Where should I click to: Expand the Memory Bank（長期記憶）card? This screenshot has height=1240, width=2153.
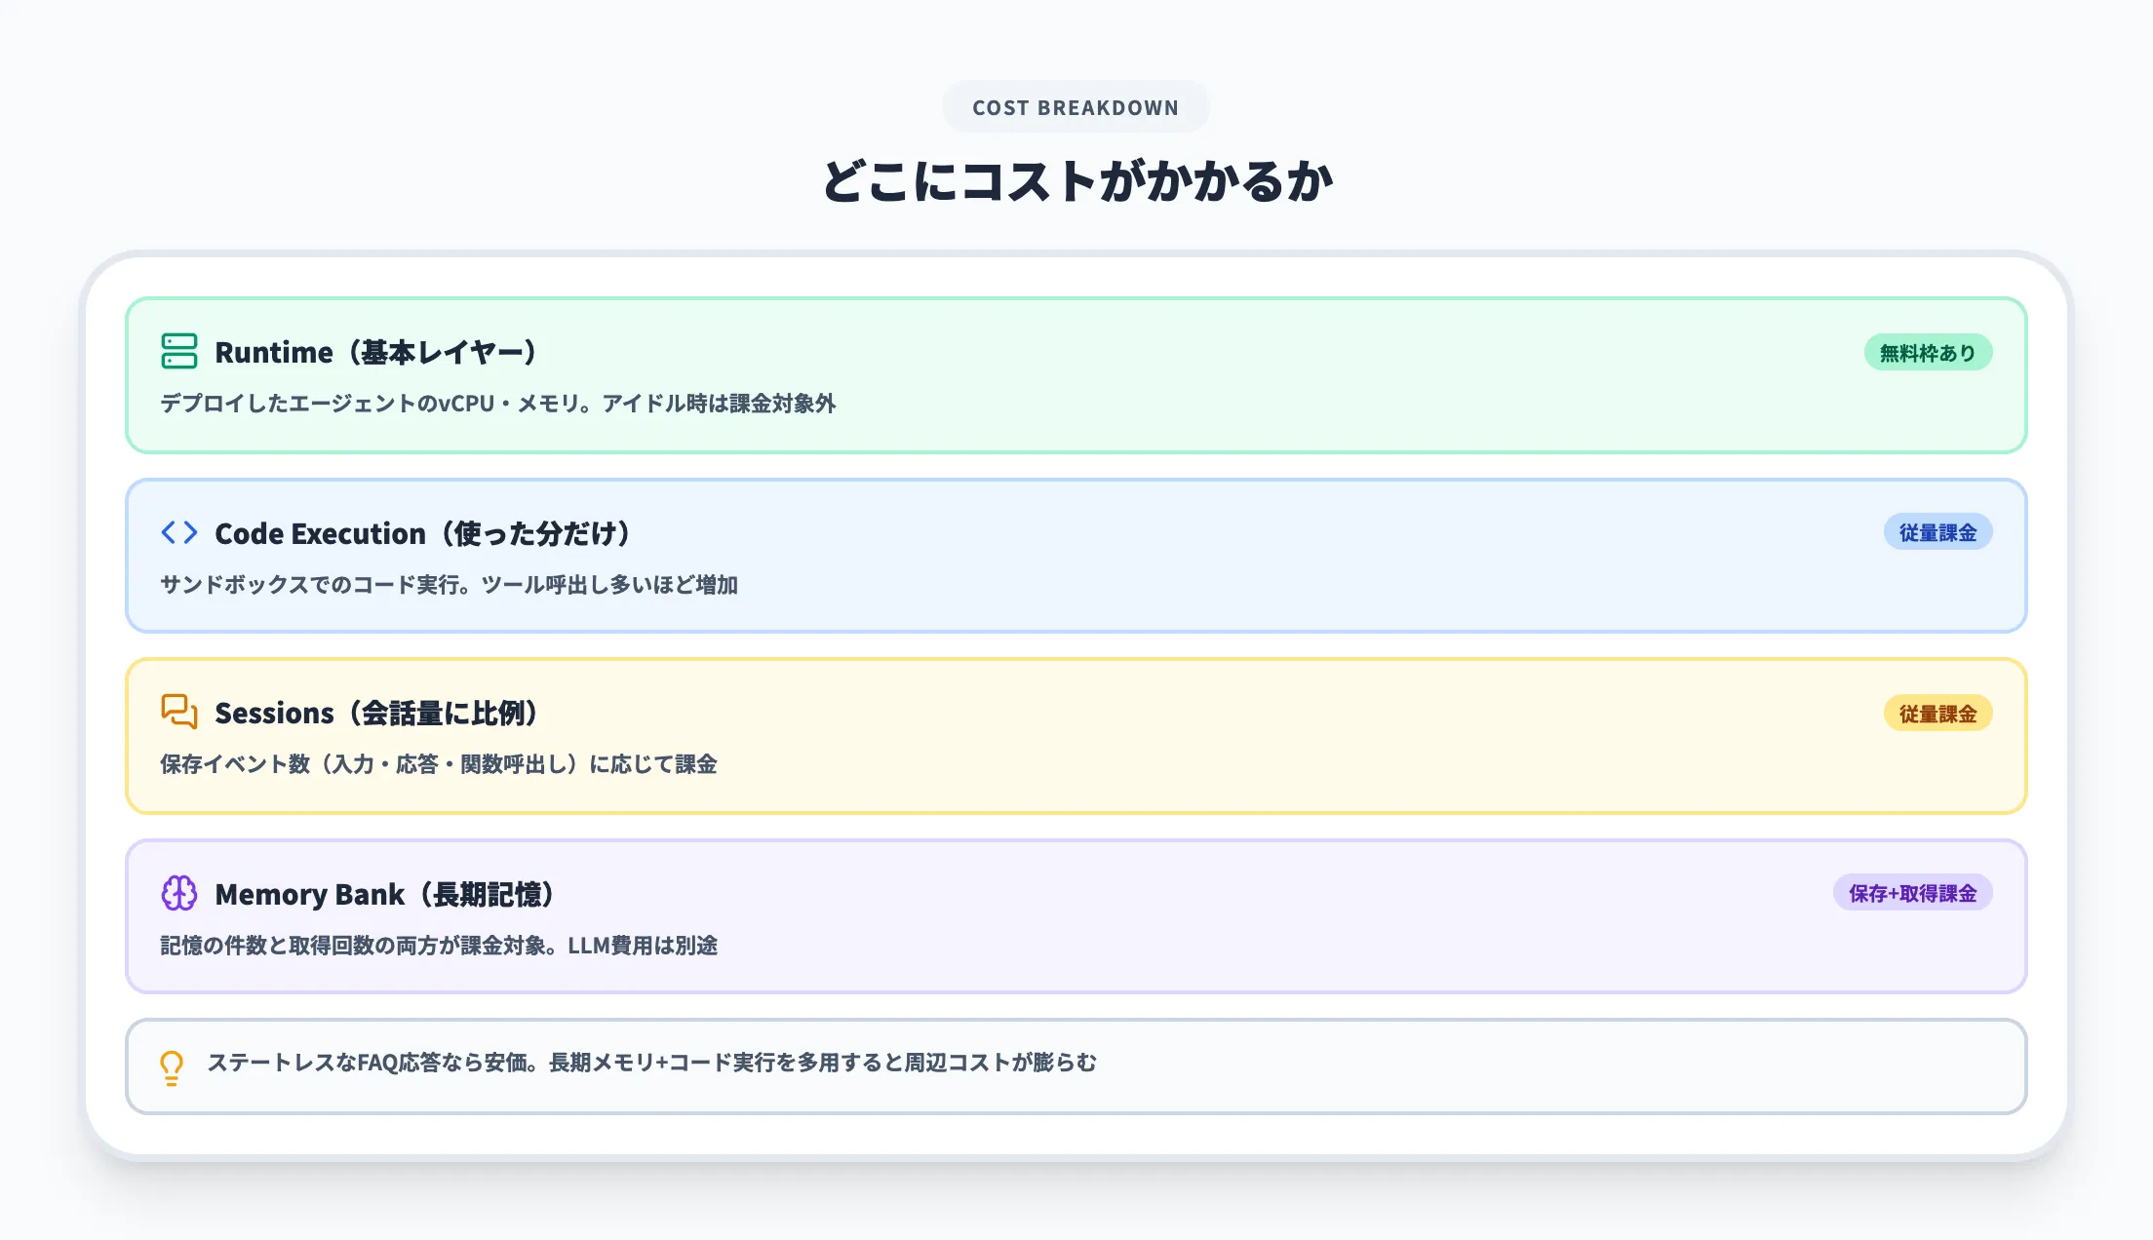coord(386,893)
